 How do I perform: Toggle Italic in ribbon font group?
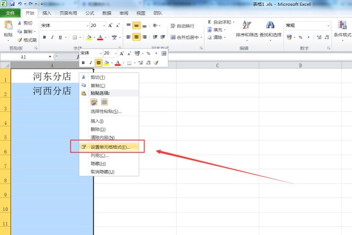(x=52, y=38)
